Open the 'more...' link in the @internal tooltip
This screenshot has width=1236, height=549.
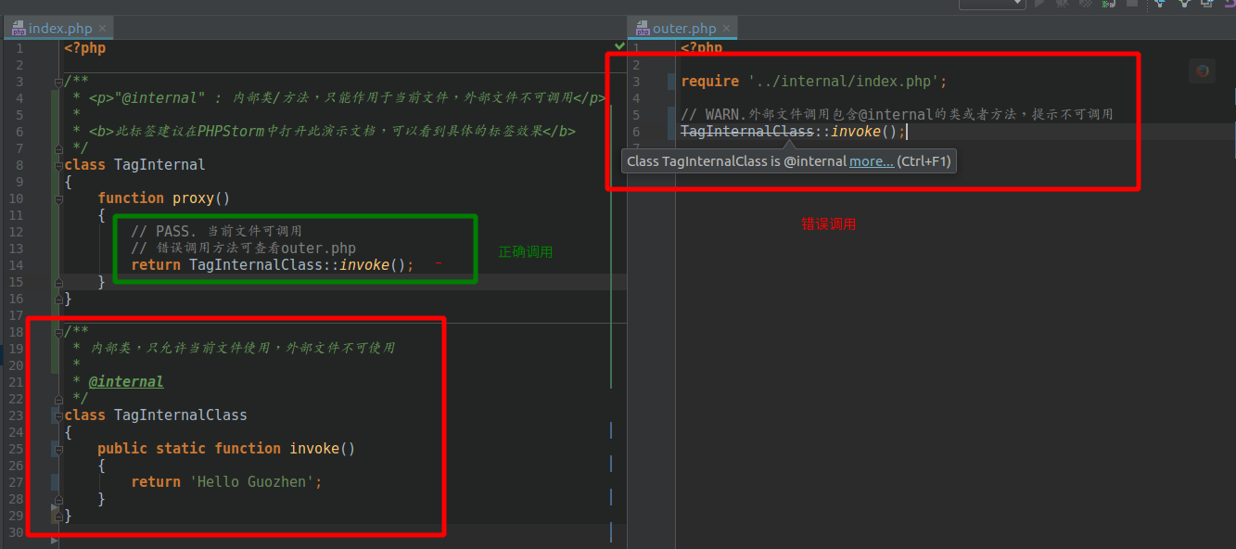click(x=872, y=161)
